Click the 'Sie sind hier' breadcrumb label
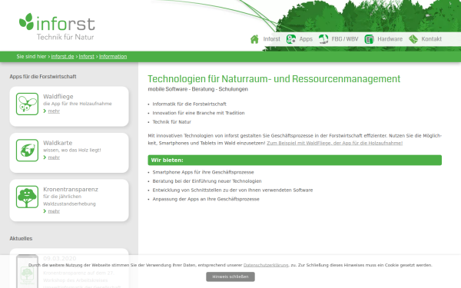Screen dimensions: 461x288 click(32, 56)
